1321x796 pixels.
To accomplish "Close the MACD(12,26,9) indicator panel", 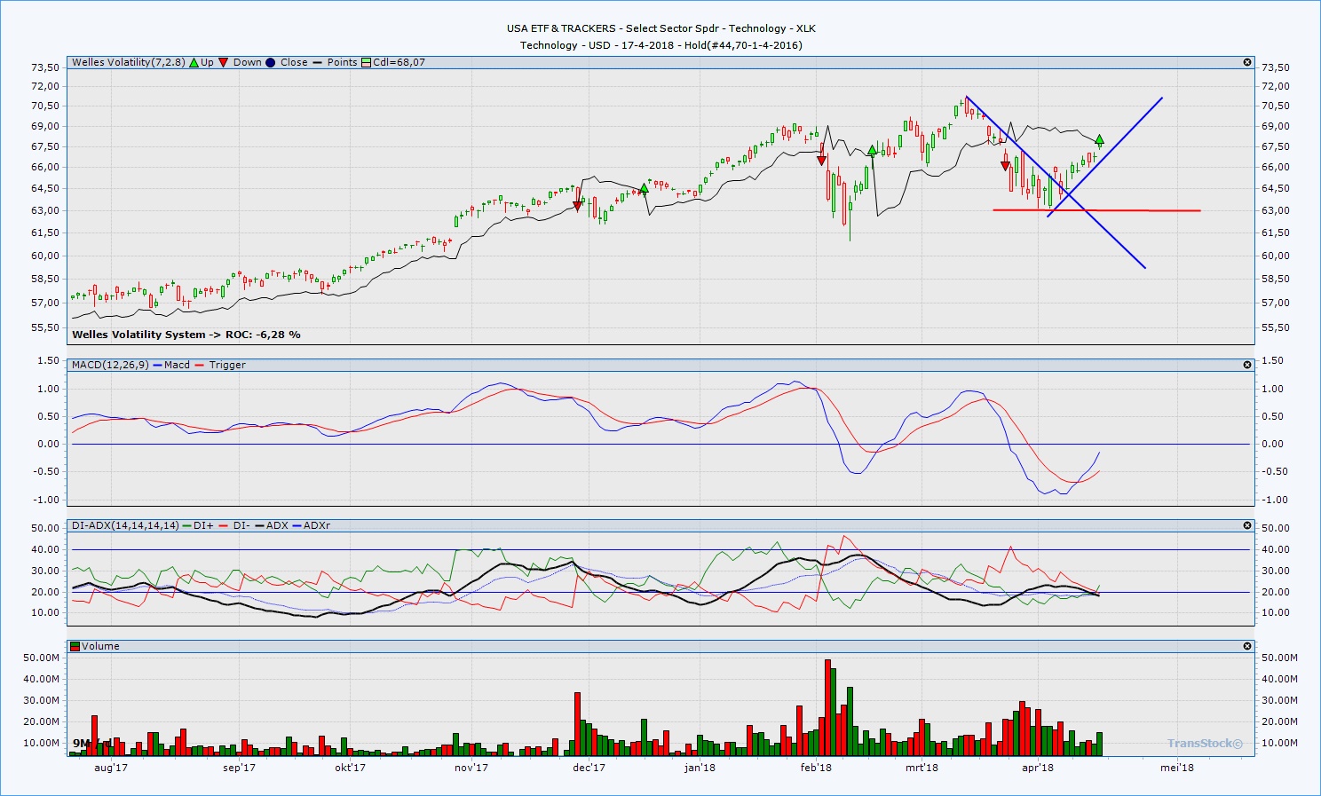I will click(1247, 365).
